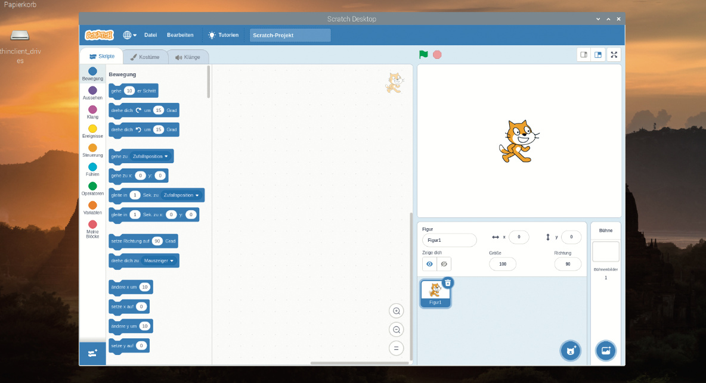This screenshot has width=706, height=383.
Task: Open Zufallsposition dropdown in gehe zu block
Action: (x=150, y=157)
